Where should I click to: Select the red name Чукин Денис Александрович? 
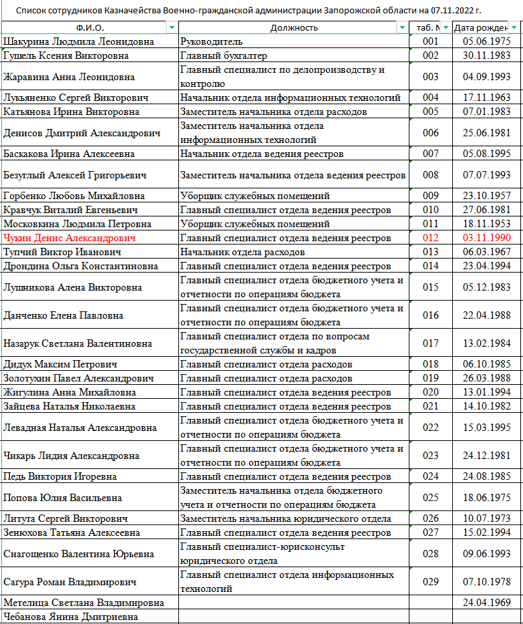[x=69, y=238]
